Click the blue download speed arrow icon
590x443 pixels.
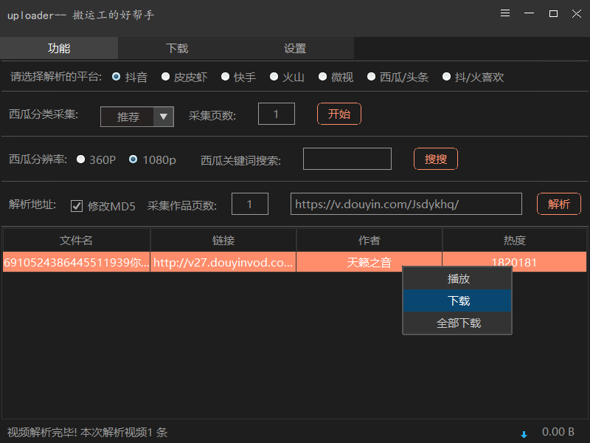click(x=524, y=432)
